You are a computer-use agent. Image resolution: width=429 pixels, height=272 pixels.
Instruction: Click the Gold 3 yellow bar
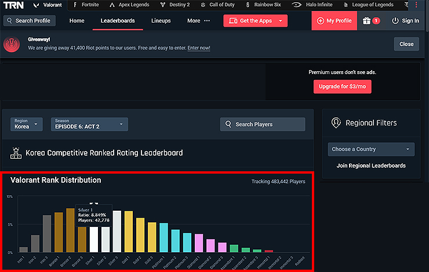click(152, 237)
